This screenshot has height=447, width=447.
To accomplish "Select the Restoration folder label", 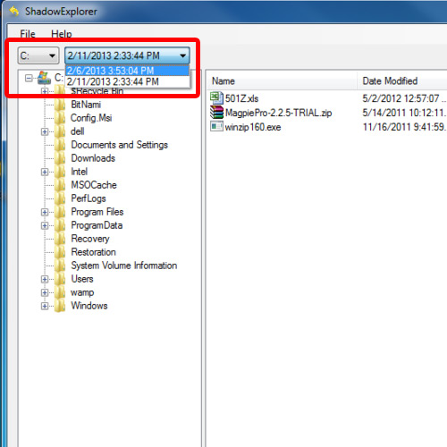I will [x=93, y=252].
